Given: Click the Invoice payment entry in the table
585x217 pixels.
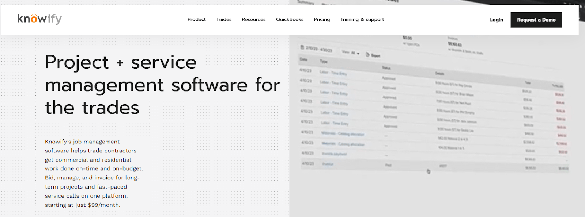Looking at the screenshot, I should (334, 154).
